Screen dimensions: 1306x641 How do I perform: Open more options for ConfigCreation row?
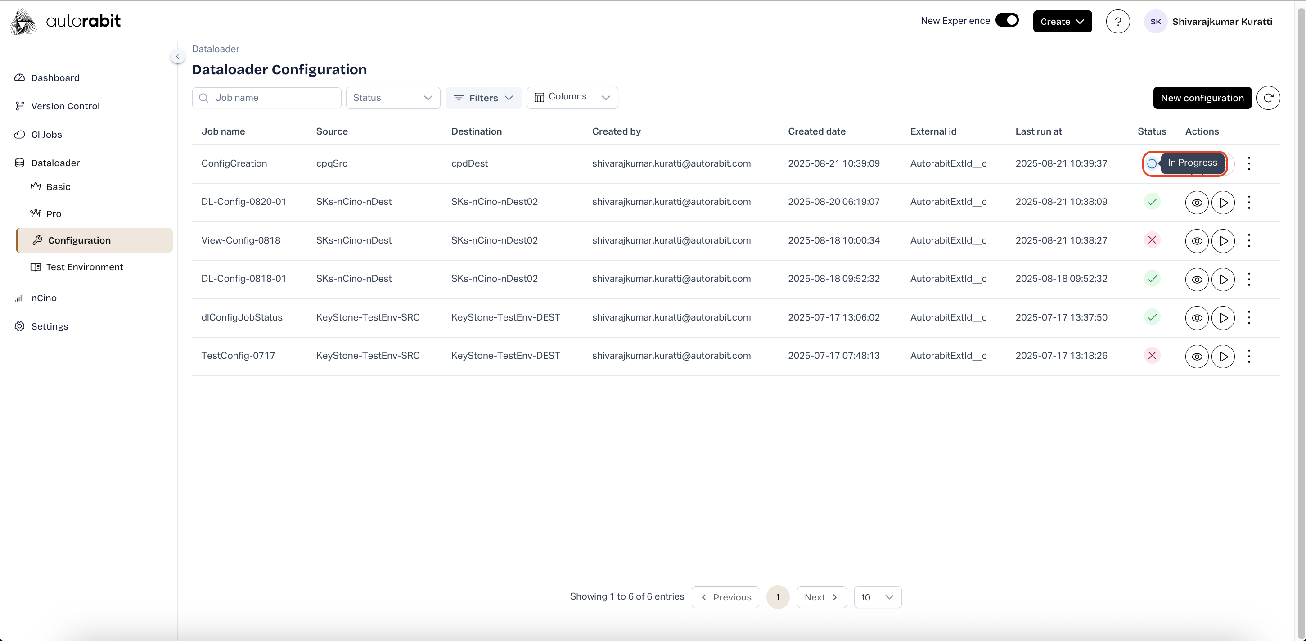pos(1249,163)
